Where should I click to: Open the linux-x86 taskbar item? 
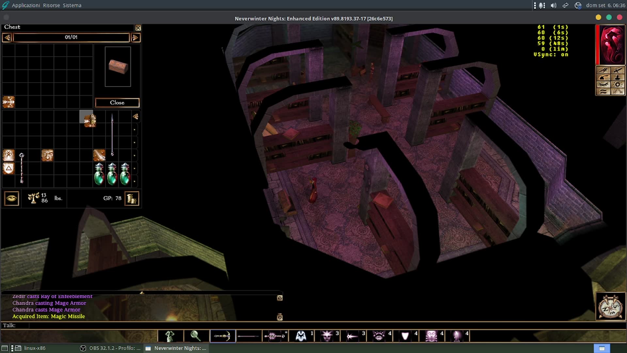31,348
